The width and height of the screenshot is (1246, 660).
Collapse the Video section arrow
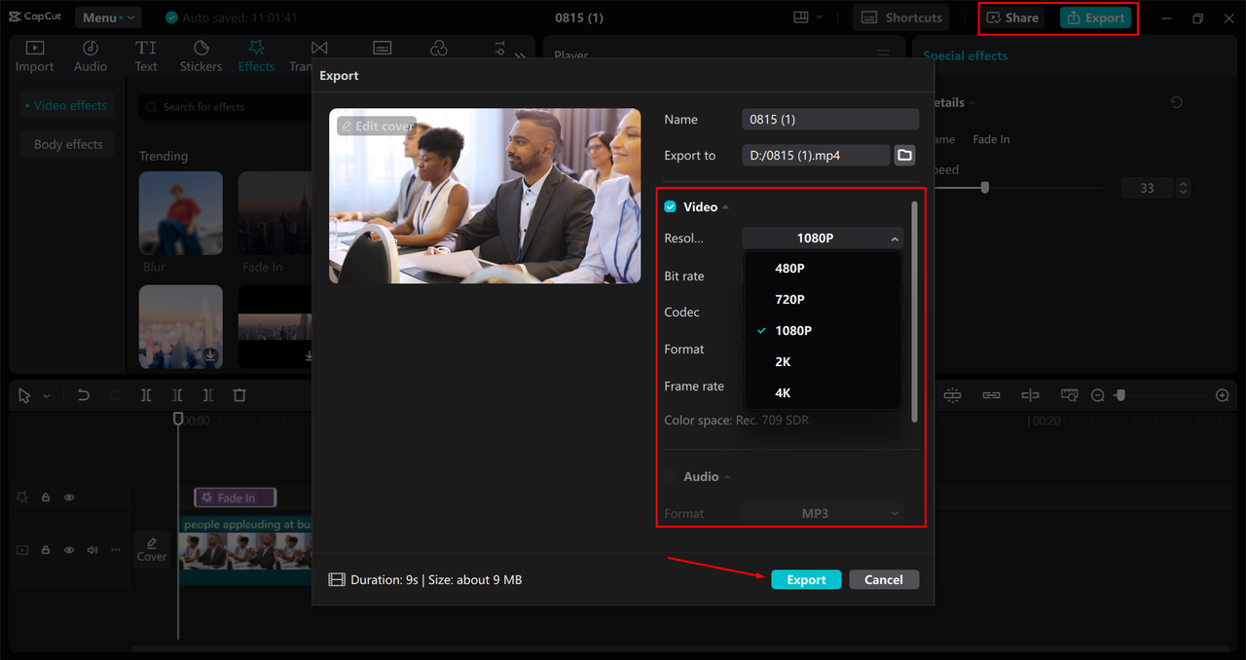pyautogui.click(x=725, y=207)
